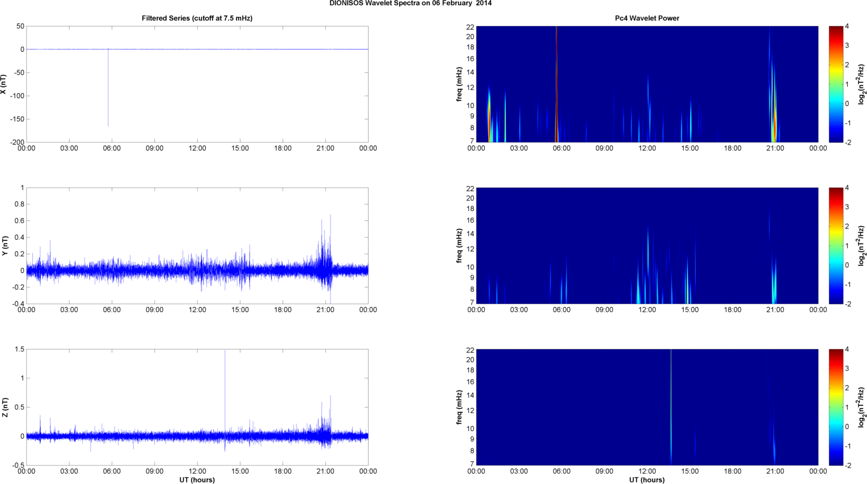Click the DIONISOS Wavelet Spectra figure title
This screenshot has width=867, height=484.
coord(411,3)
